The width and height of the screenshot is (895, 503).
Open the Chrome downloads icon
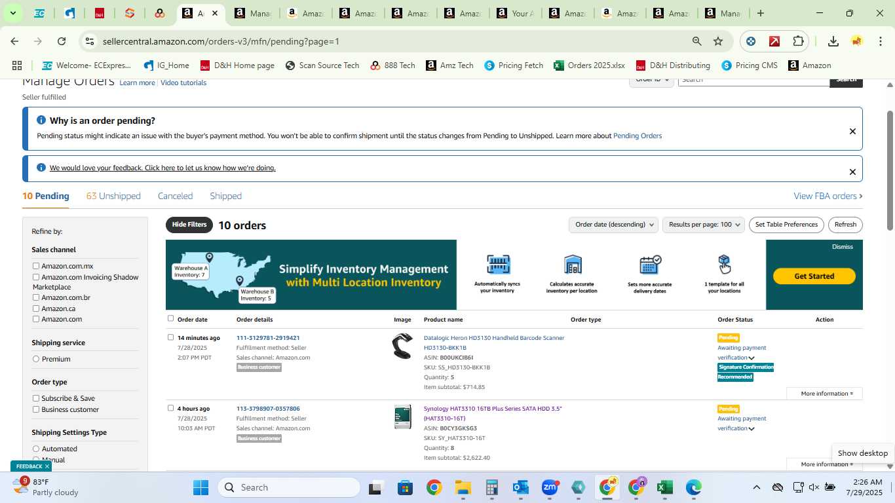tap(833, 41)
